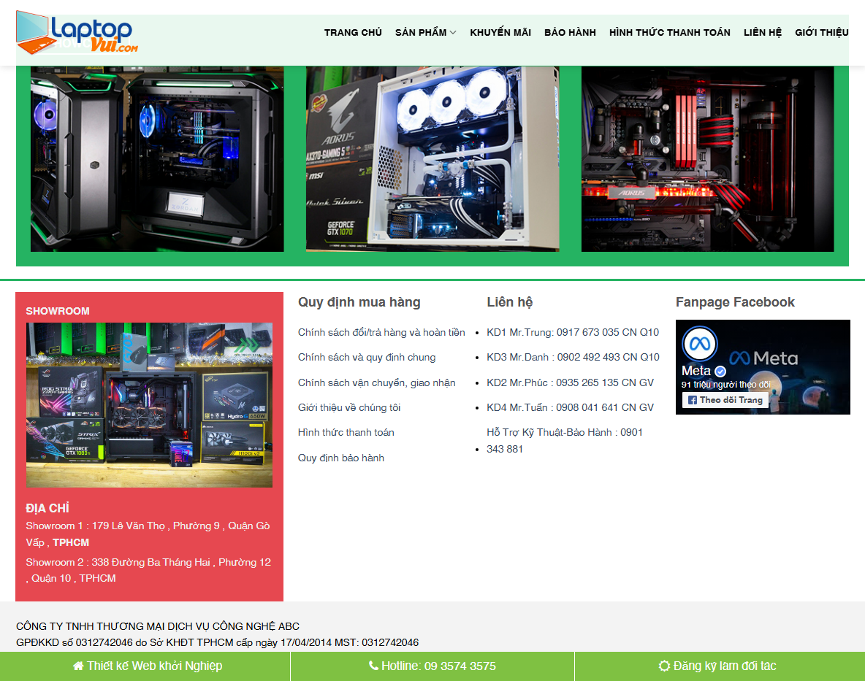Open the showroom photo thumbnail
The height and width of the screenshot is (681, 865).
149,404
